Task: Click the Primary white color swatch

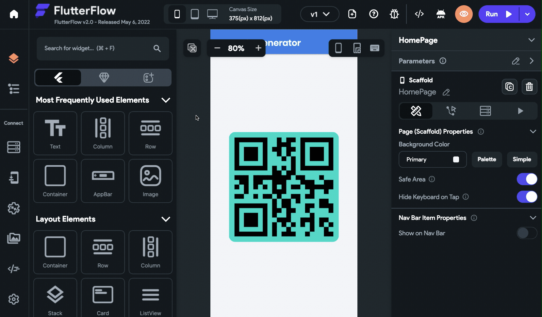Action: 456,159
